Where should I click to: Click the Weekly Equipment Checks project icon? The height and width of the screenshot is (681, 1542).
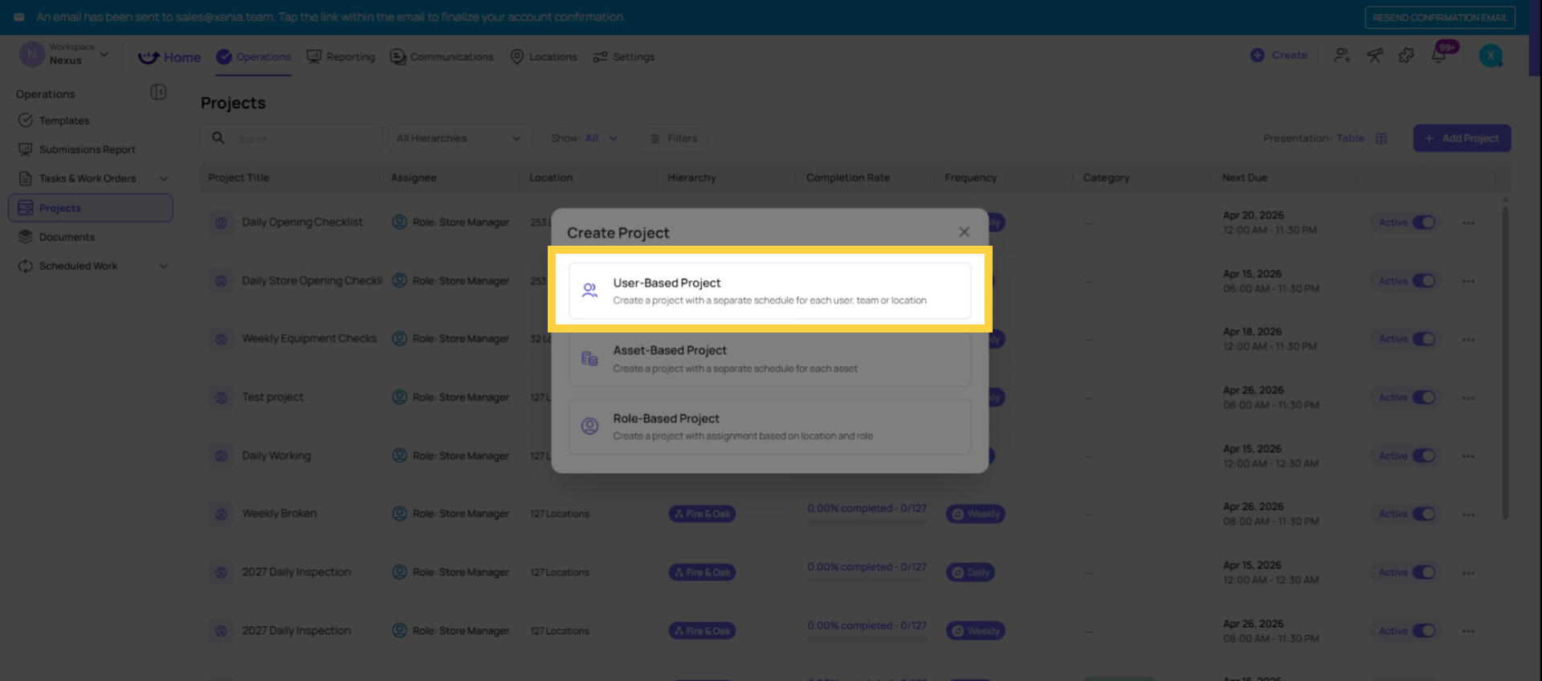point(221,339)
